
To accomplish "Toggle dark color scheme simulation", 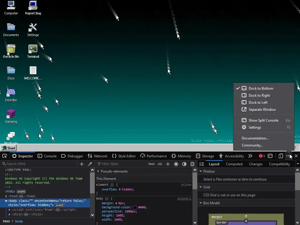I will tap(184, 164).
